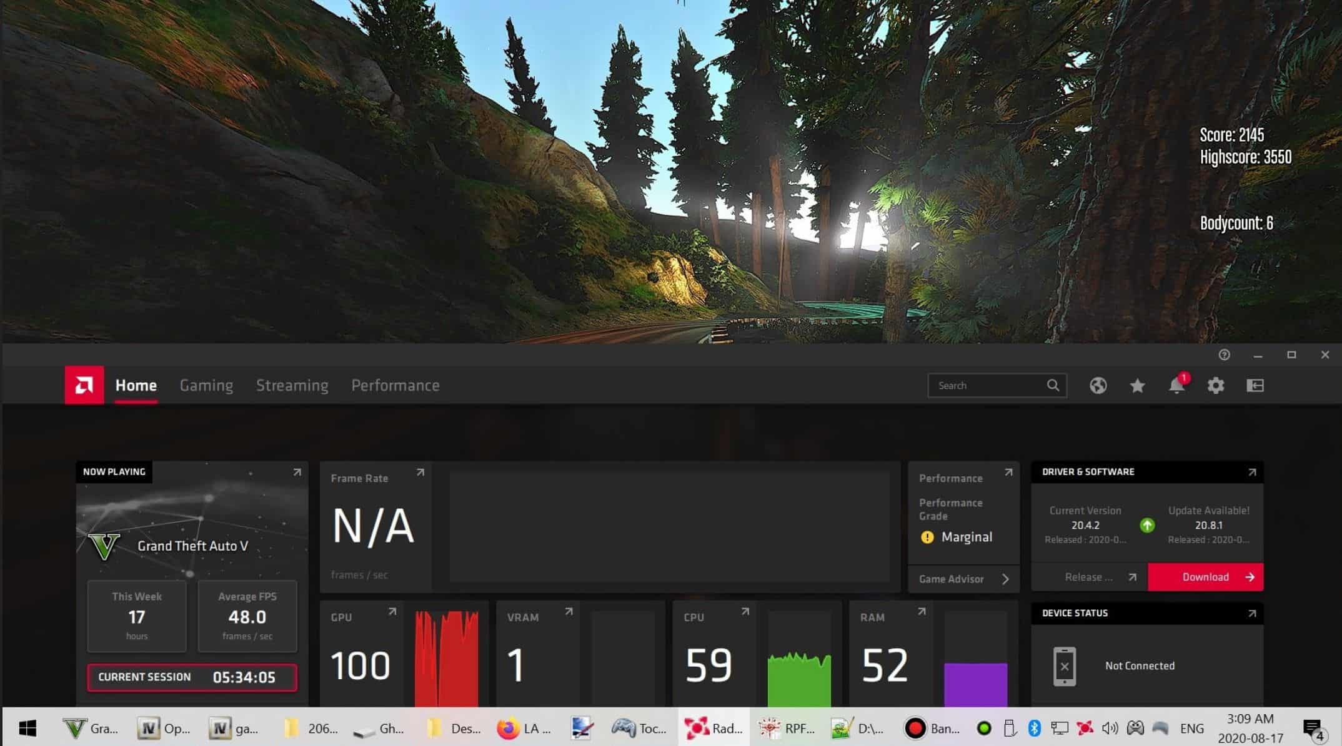Open the web browser globe icon
The image size is (1342, 746).
1098,386
